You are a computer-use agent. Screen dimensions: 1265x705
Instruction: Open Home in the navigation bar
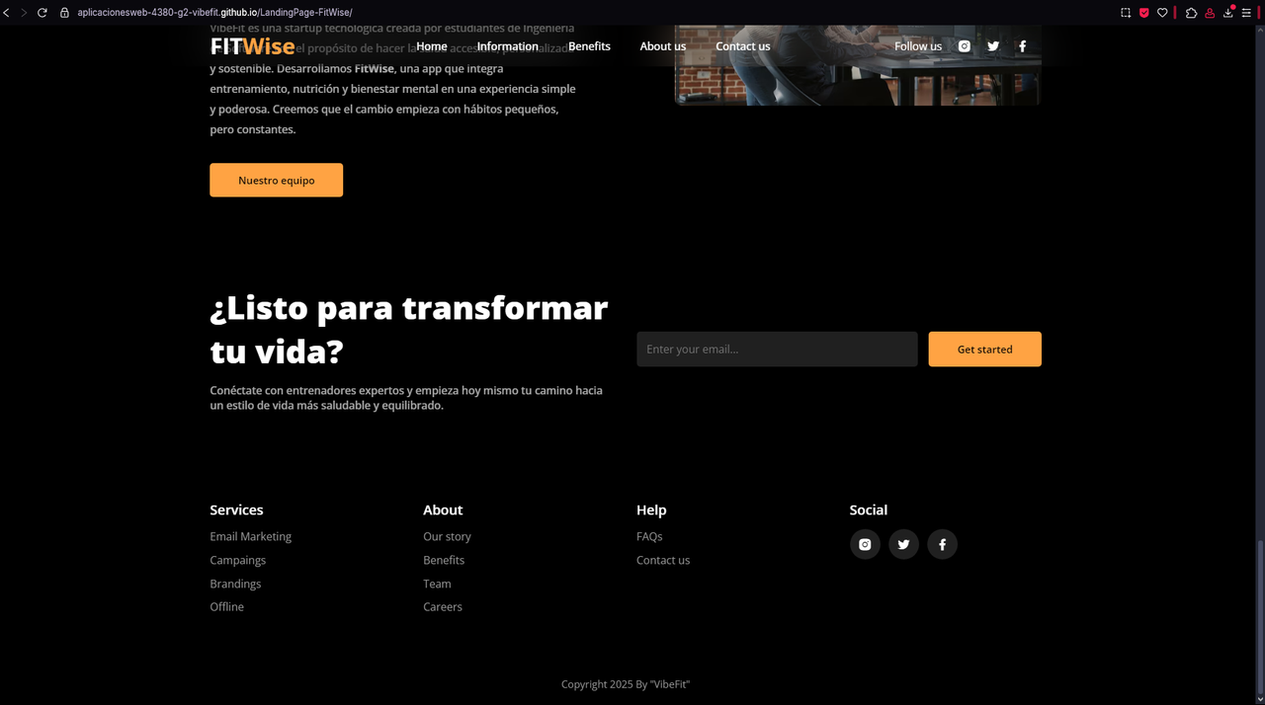pos(432,46)
